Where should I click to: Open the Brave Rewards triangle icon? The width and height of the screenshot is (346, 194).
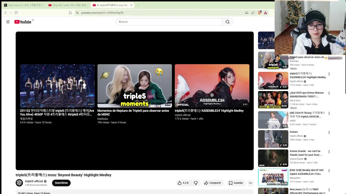click(265, 13)
